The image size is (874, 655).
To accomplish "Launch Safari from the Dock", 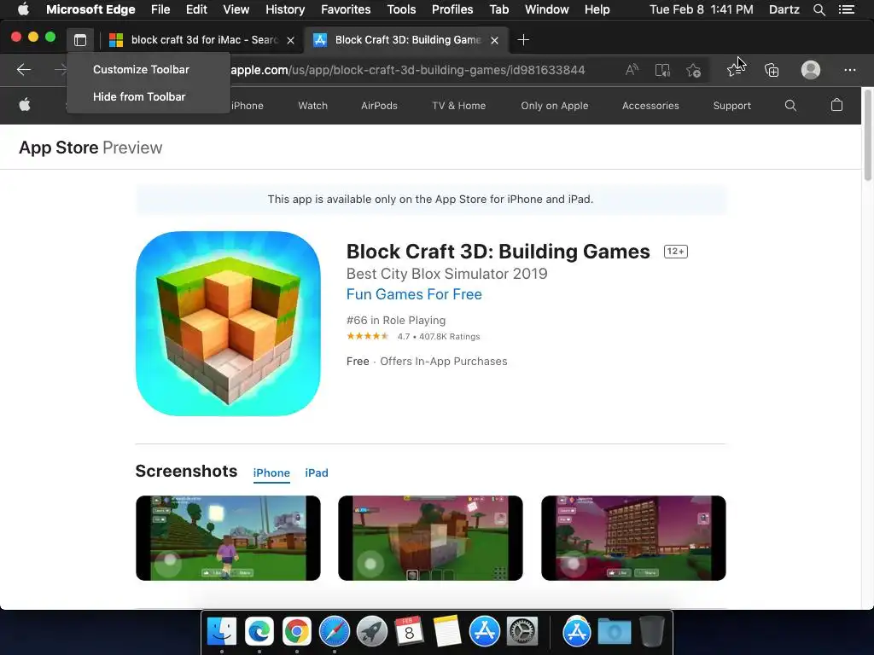I will [335, 632].
